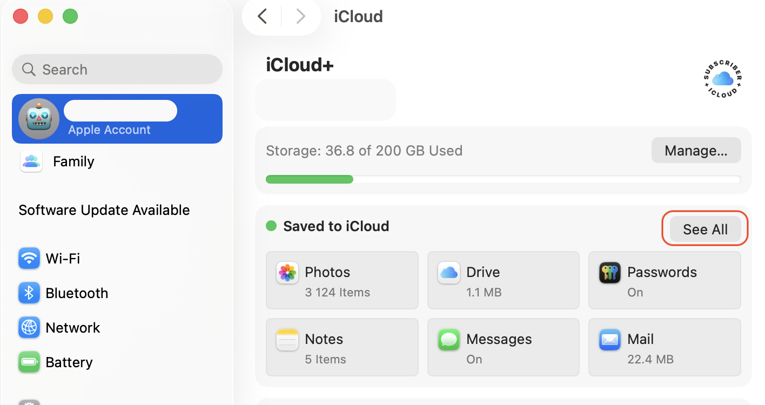Go back with the left chevron
This screenshot has height=405, width=765.
[x=263, y=16]
